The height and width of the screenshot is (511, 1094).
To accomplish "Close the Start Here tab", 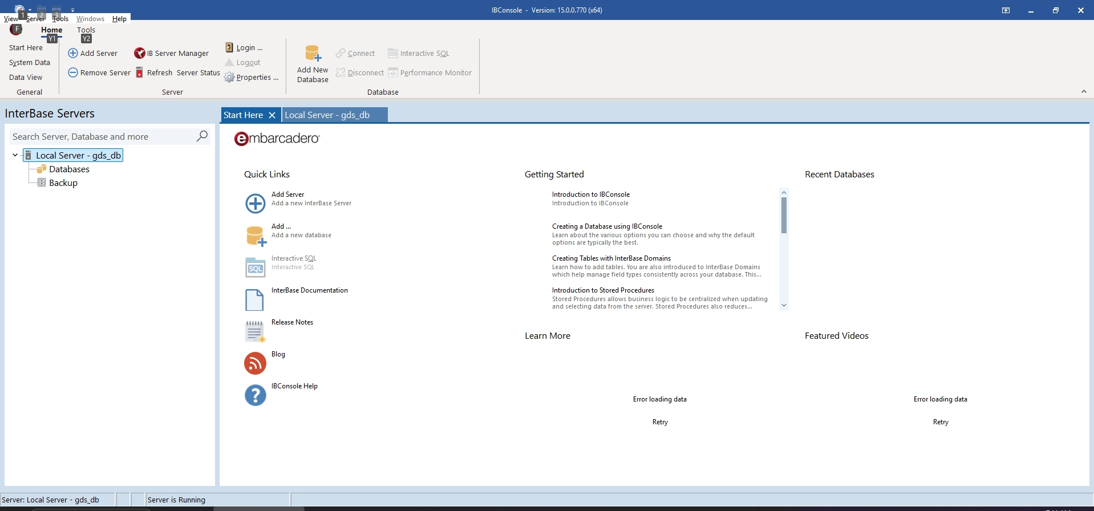I will (x=272, y=115).
